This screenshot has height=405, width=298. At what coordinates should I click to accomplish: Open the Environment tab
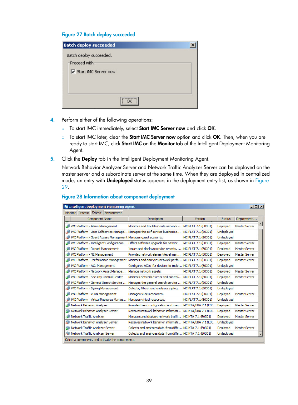coord(113,213)
